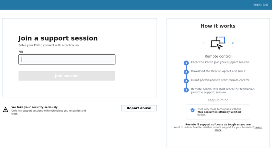
Task: Click the security warning triangle icon
Action: [x=6, y=110]
